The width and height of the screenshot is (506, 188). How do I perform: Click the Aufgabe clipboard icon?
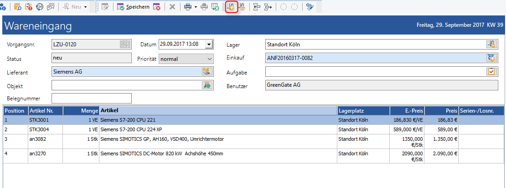[491, 71]
